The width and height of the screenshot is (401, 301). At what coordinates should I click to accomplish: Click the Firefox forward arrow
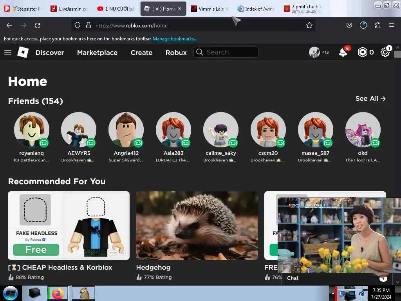(23, 25)
